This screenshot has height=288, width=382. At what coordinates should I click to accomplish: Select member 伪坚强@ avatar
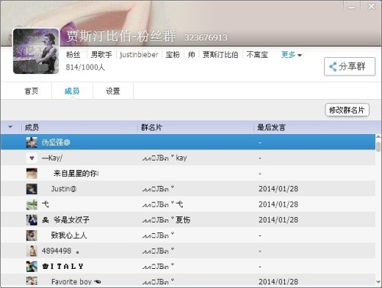coord(31,142)
